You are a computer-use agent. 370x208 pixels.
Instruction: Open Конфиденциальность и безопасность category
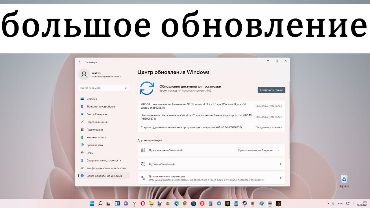point(104,168)
